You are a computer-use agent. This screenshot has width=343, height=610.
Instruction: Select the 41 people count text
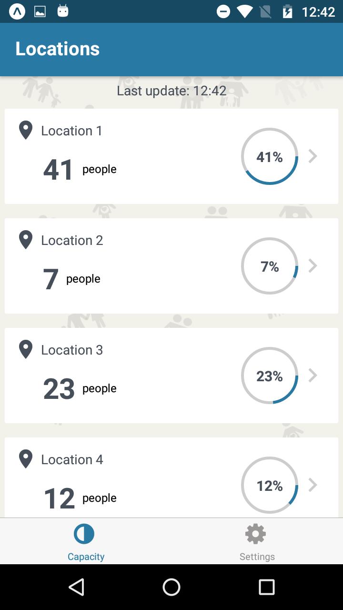59,170
